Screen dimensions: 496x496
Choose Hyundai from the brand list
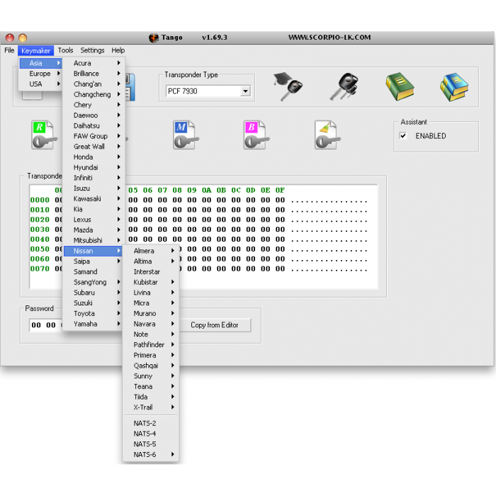pos(94,168)
